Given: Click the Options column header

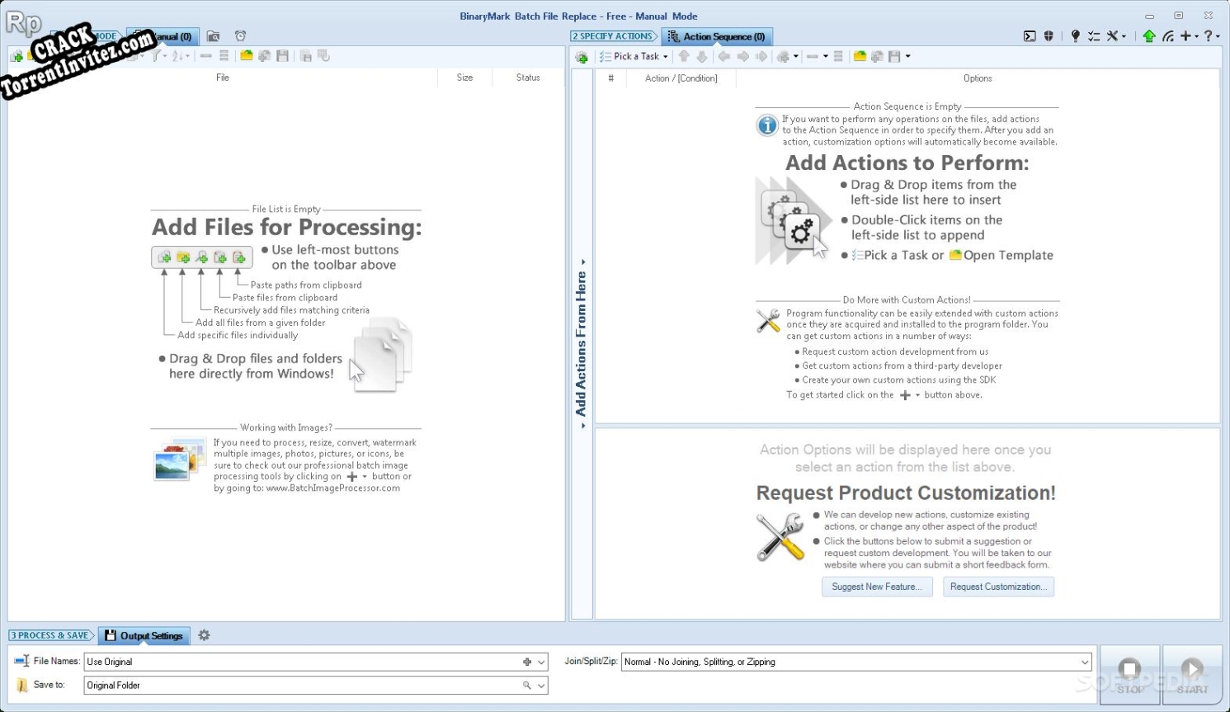Looking at the screenshot, I should click(978, 78).
